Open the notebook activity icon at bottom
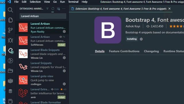The image size is (184, 104). [10, 101]
